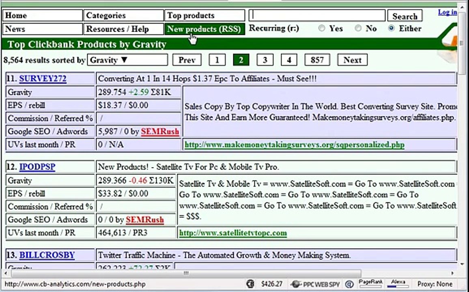Image resolution: width=469 pixels, height=292 pixels.
Task: Select the Recurring 'No' radio button
Action: (x=358, y=28)
